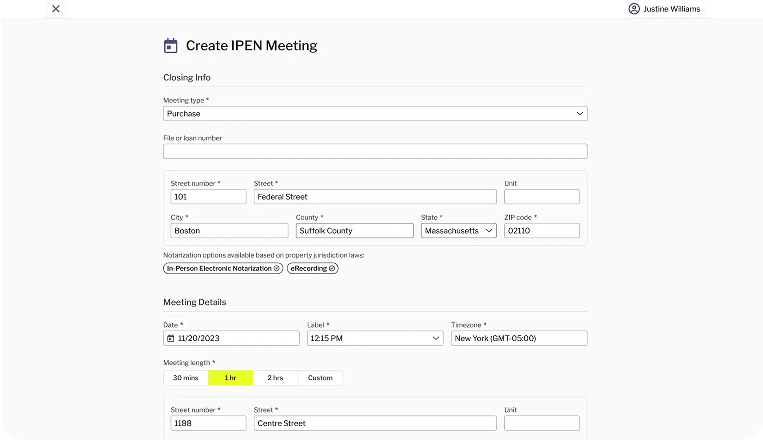The height and width of the screenshot is (440, 763).
Task: Open the Label time dropdown showing 12:15 PM
Action: pyautogui.click(x=375, y=338)
